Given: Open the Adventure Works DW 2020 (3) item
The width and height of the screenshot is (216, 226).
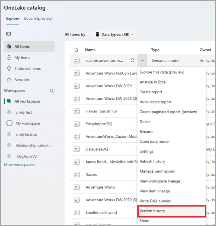Looking at the screenshot, I should [x=111, y=200].
